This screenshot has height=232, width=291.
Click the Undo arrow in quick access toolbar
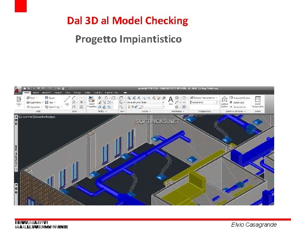click(x=43, y=88)
